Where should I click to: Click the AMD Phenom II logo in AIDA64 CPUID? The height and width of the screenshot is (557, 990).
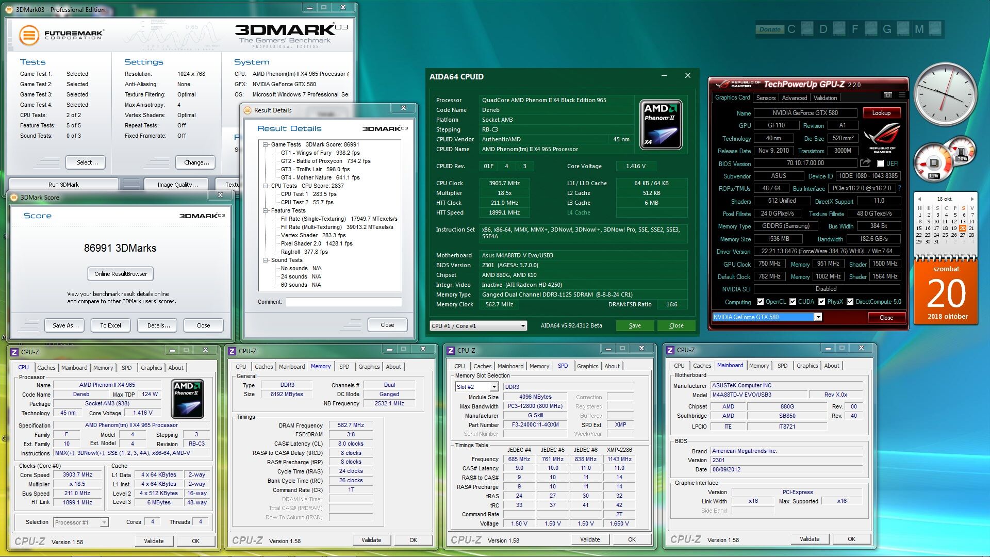pos(661,124)
